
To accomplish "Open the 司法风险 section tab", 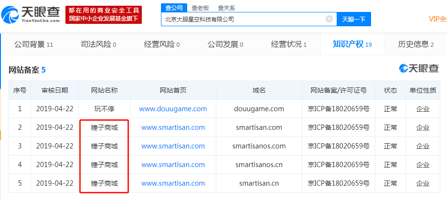I will (x=99, y=44).
